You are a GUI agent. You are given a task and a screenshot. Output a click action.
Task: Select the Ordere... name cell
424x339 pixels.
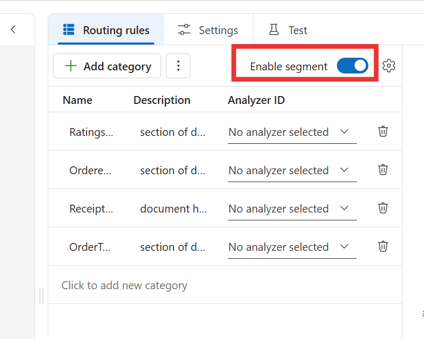coord(90,171)
